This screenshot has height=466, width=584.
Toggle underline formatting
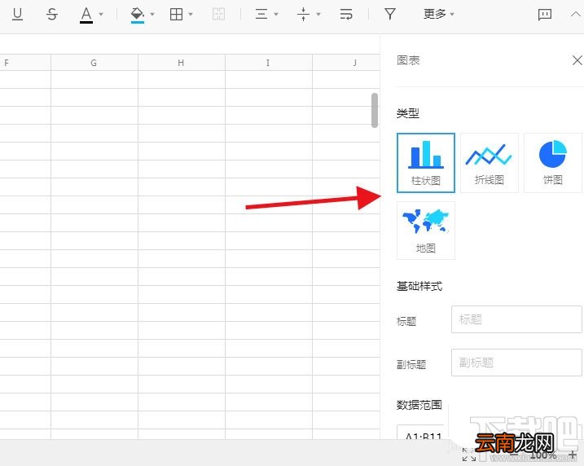point(17,15)
